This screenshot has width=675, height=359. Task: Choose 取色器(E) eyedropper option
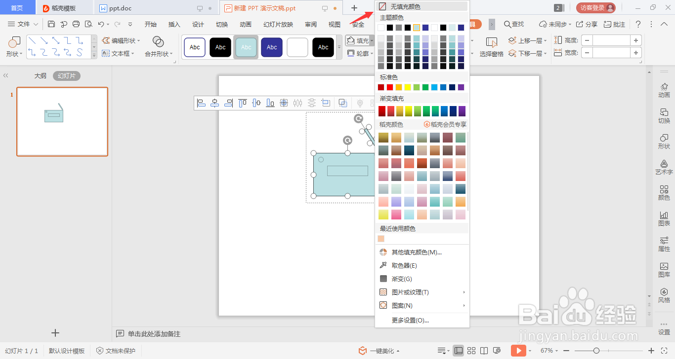pyautogui.click(x=422, y=265)
